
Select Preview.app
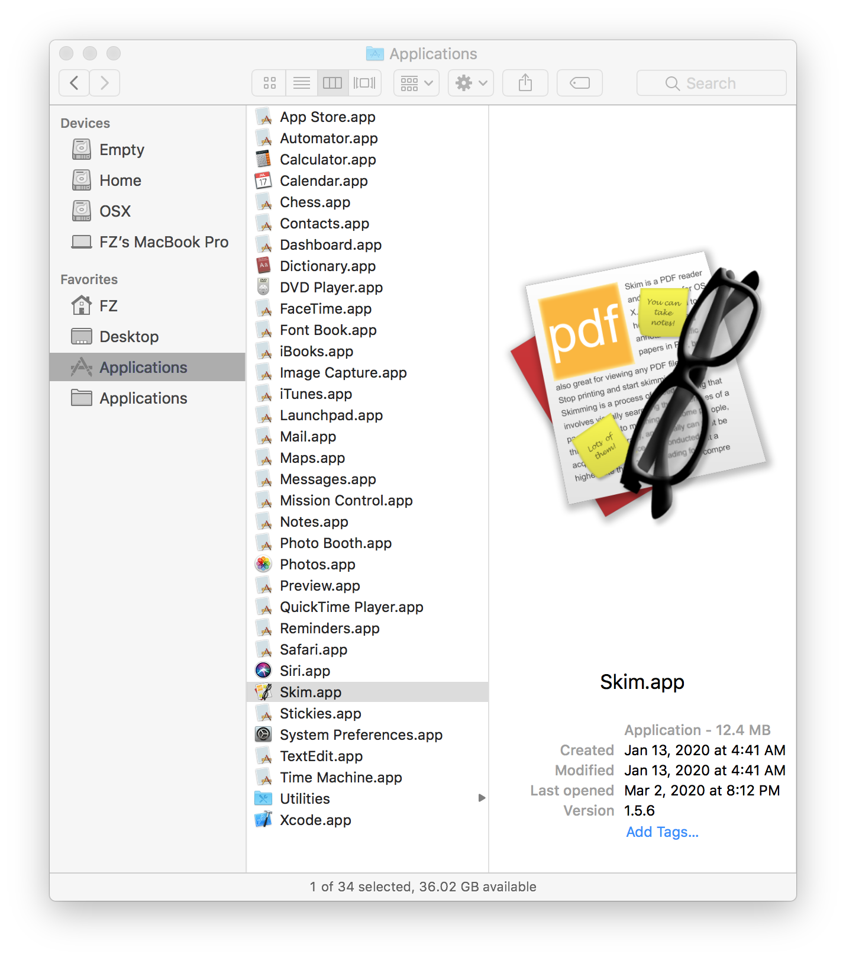click(367, 585)
